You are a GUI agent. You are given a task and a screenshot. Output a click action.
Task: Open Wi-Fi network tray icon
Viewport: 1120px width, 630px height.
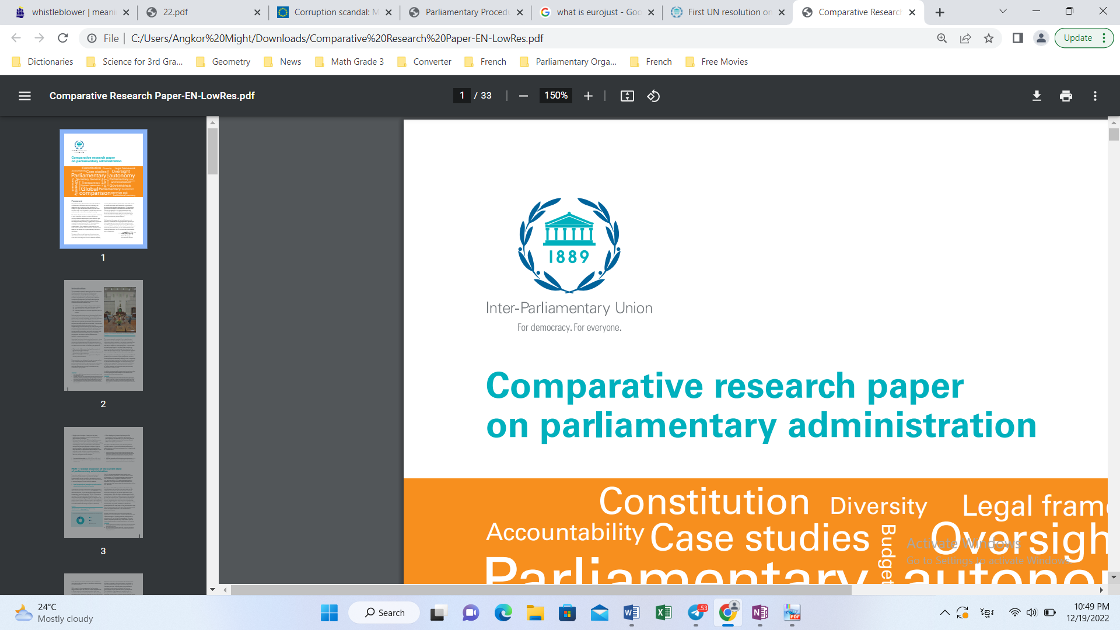(1015, 612)
